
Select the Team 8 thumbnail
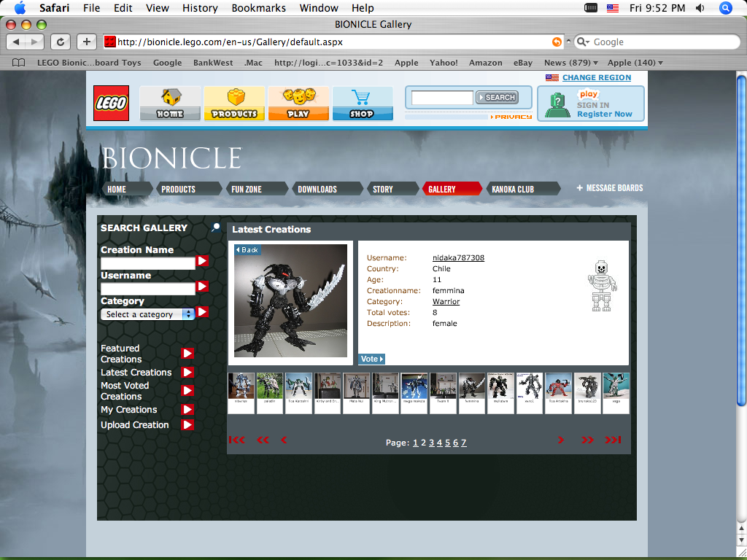click(443, 393)
